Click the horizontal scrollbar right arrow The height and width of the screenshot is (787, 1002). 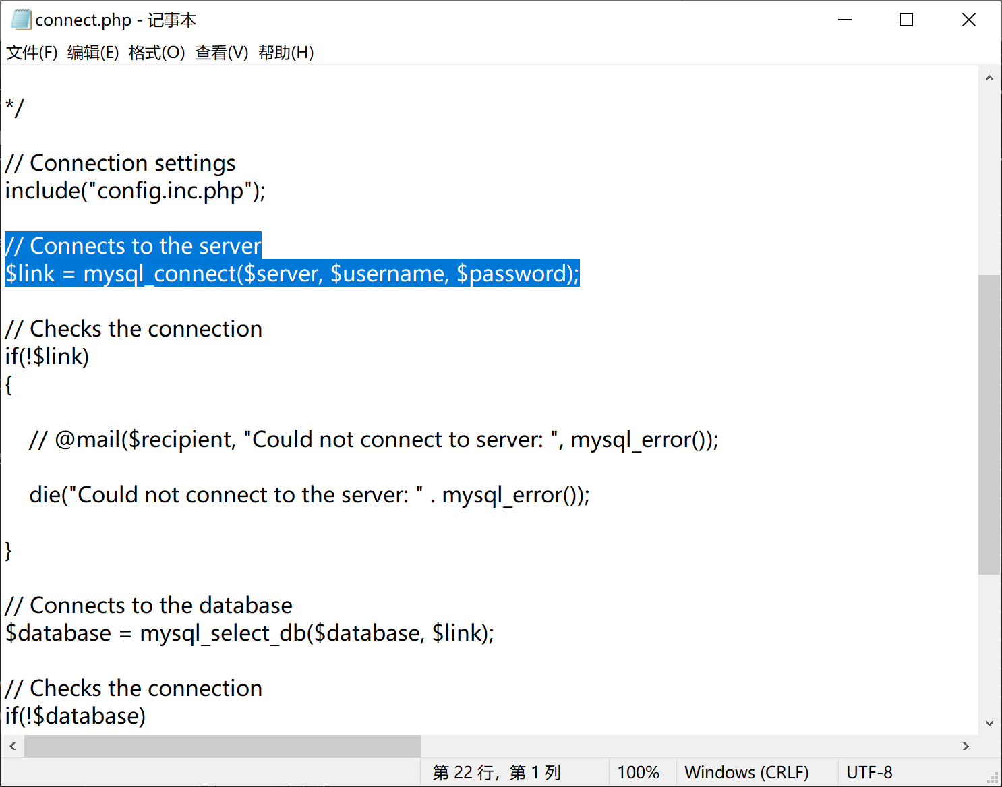pos(966,746)
